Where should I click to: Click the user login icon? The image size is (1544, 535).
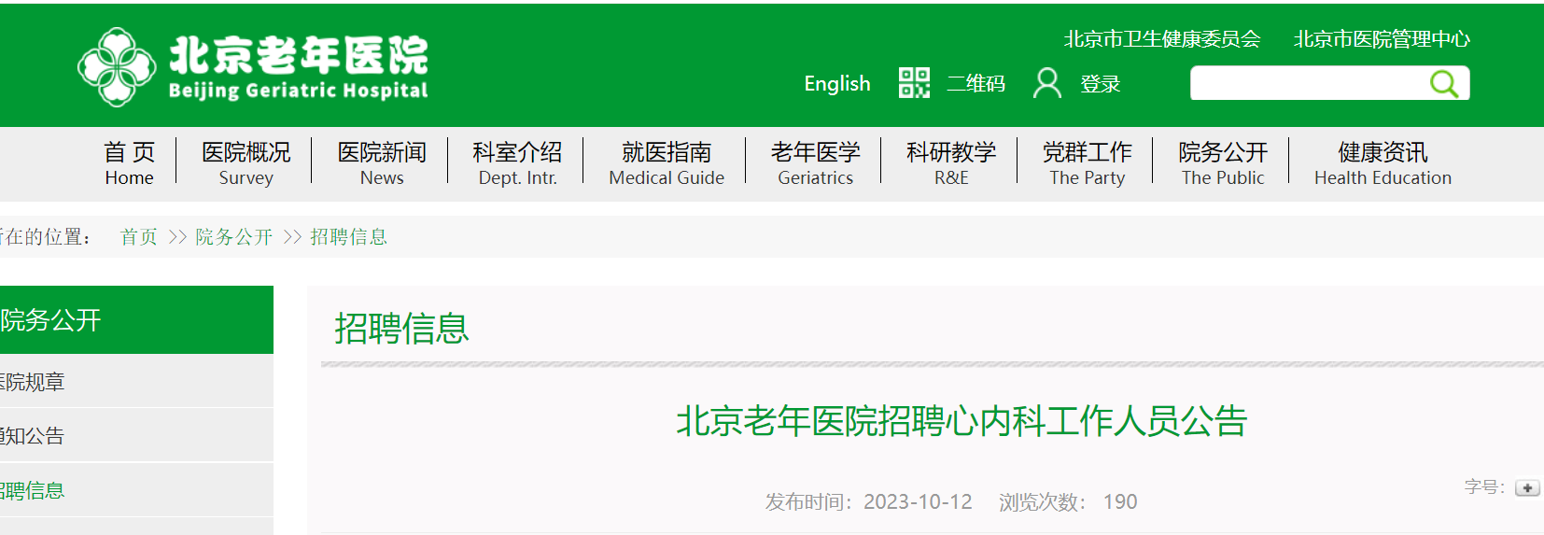point(1047,83)
